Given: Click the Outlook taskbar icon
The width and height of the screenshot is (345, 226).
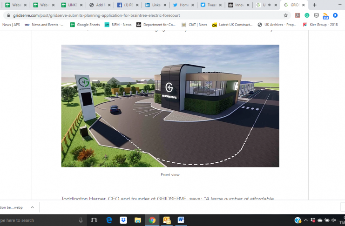Looking at the screenshot, I should pos(166,220).
